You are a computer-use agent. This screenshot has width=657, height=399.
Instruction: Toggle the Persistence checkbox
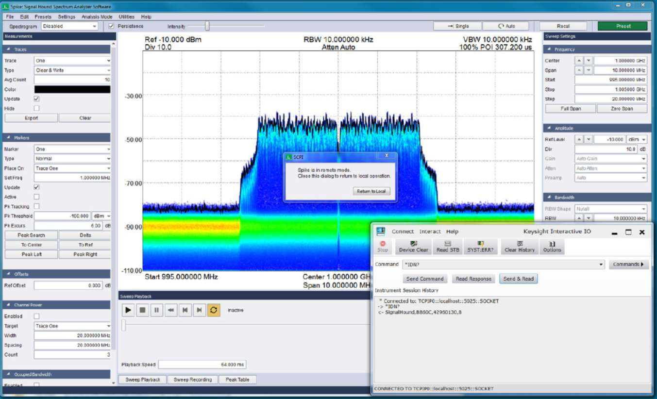[111, 26]
